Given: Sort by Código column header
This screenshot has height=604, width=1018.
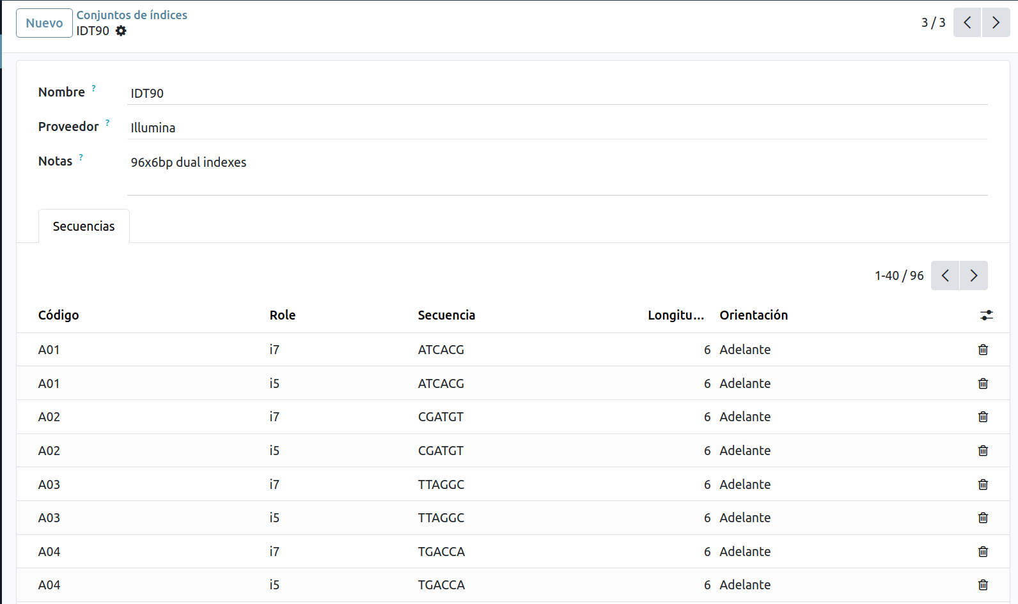Looking at the screenshot, I should coord(59,315).
